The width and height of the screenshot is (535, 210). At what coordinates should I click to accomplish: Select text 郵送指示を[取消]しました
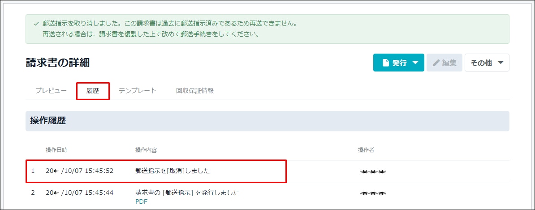(x=173, y=171)
